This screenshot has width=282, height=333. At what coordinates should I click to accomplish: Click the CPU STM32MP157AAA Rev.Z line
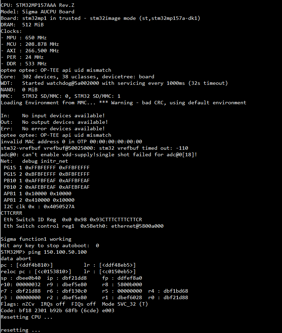38,5
